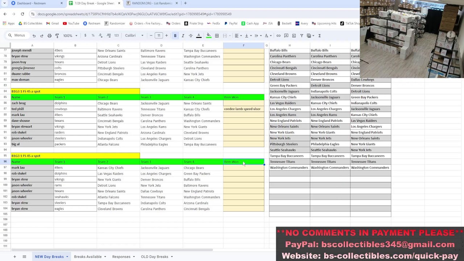Switch to Breaks Available sheet tab

[x=88, y=257]
